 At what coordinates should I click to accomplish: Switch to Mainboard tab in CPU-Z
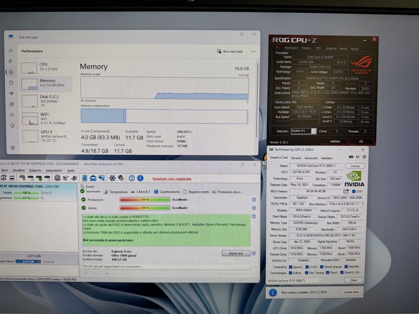tap(291, 48)
